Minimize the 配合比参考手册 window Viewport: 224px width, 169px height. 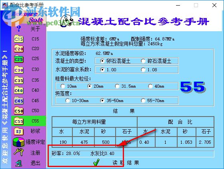click(x=178, y=5)
